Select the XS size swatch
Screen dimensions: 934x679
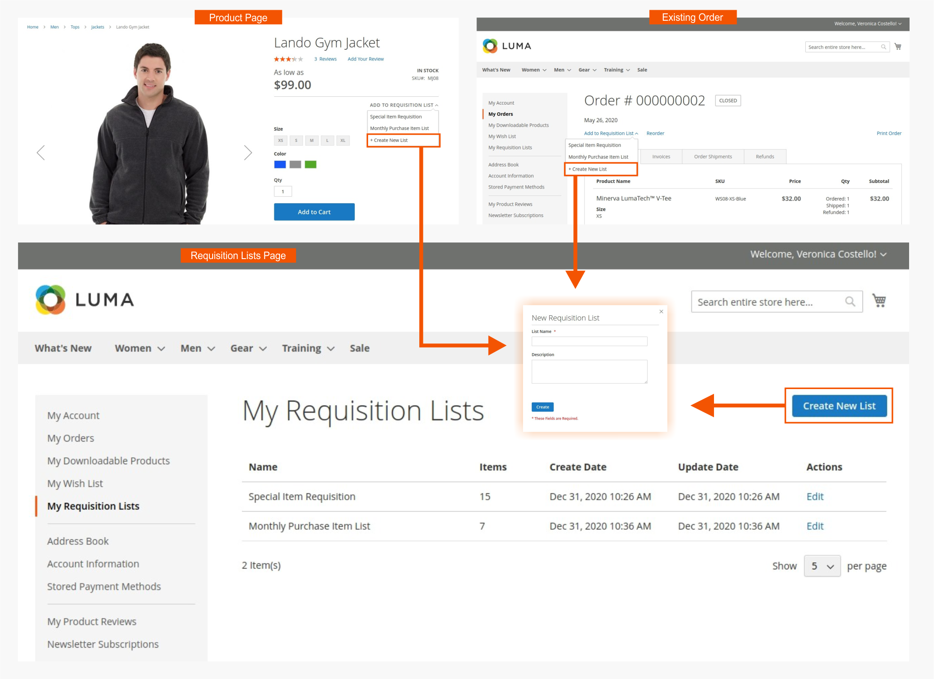[280, 141]
